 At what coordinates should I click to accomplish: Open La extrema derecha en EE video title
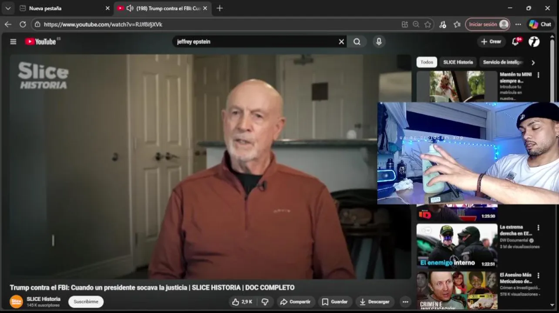[x=516, y=230]
